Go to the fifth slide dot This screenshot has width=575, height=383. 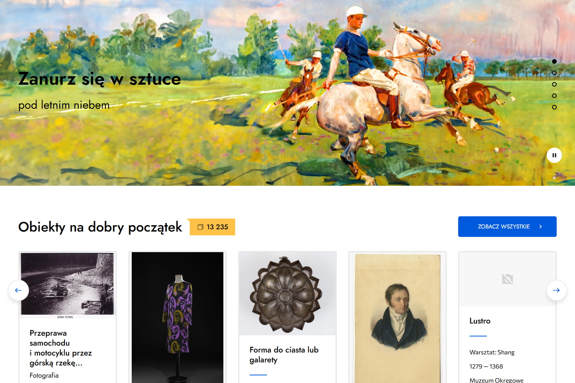554,107
